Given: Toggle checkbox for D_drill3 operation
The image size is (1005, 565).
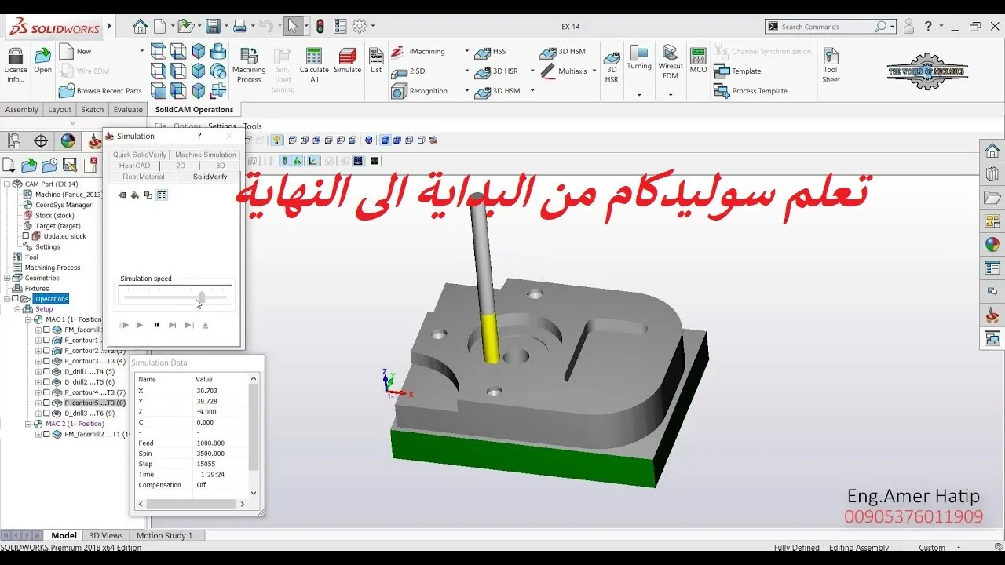Looking at the screenshot, I should [46, 414].
